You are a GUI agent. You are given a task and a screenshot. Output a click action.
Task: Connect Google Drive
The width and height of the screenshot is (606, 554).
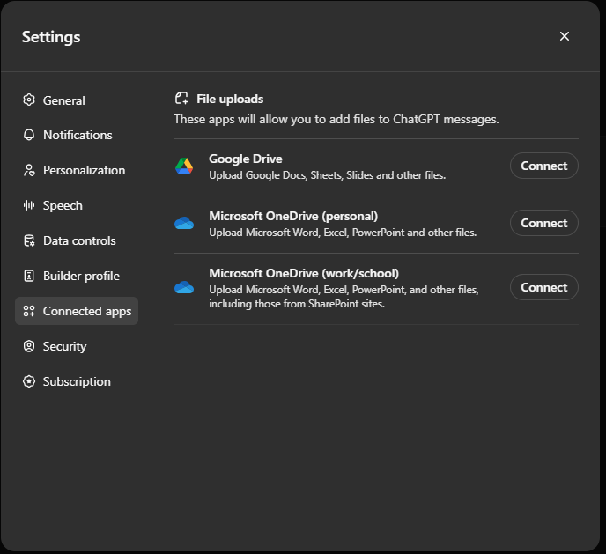click(x=543, y=166)
